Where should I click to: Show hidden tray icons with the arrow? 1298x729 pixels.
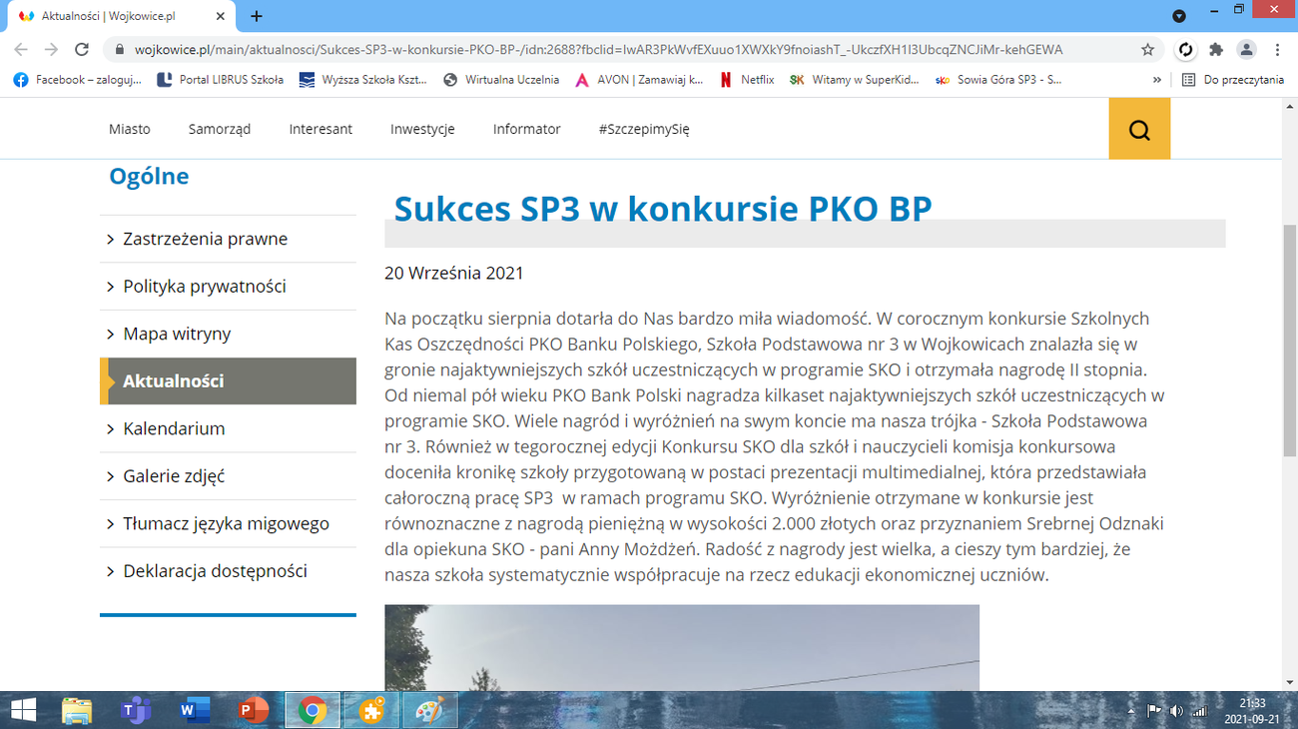(1131, 711)
